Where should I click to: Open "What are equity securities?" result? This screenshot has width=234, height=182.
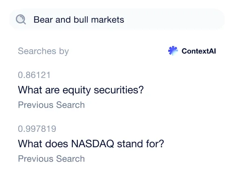coord(81,90)
